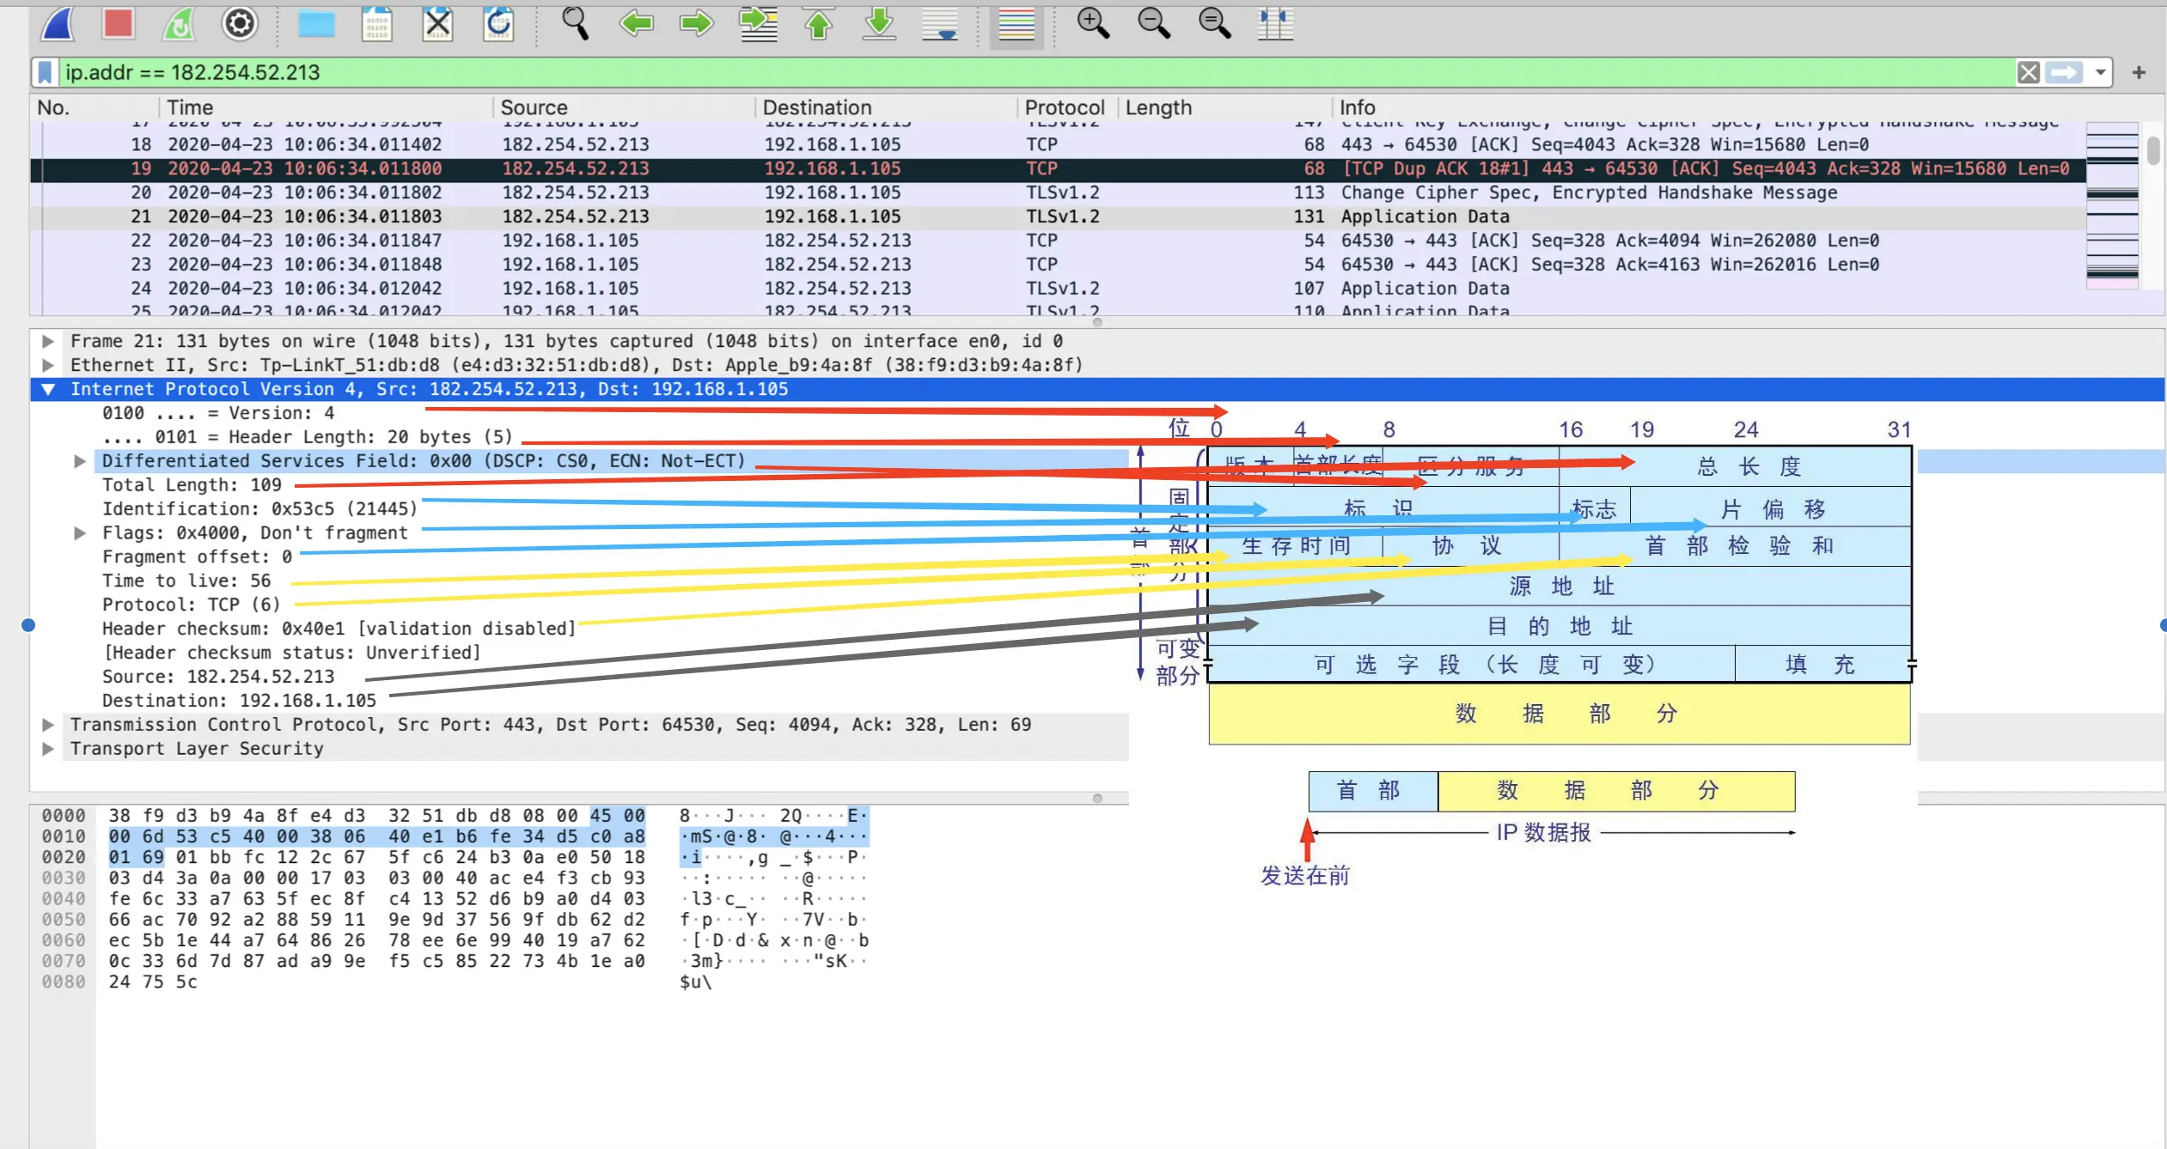Image resolution: width=2167 pixels, height=1149 pixels.
Task: Add a filter button with plus
Action: click(x=2139, y=72)
